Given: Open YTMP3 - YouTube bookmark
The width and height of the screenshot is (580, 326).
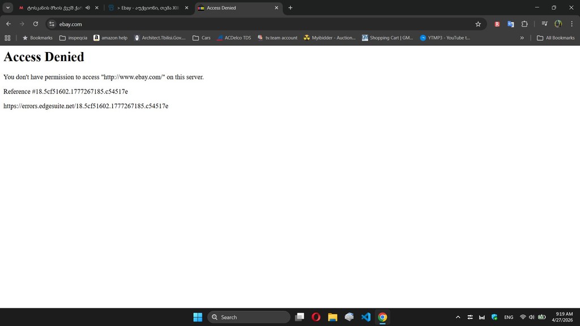Looking at the screenshot, I should [445, 38].
